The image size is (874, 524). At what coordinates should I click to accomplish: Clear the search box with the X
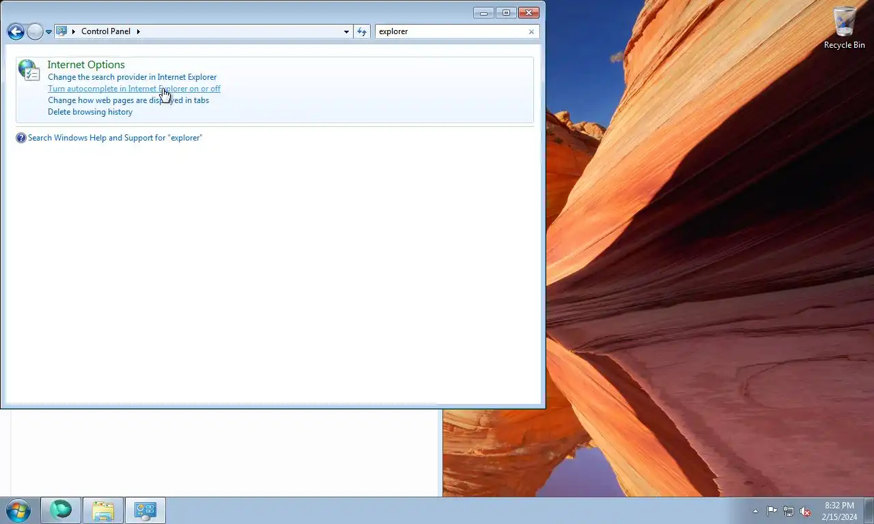tap(531, 31)
